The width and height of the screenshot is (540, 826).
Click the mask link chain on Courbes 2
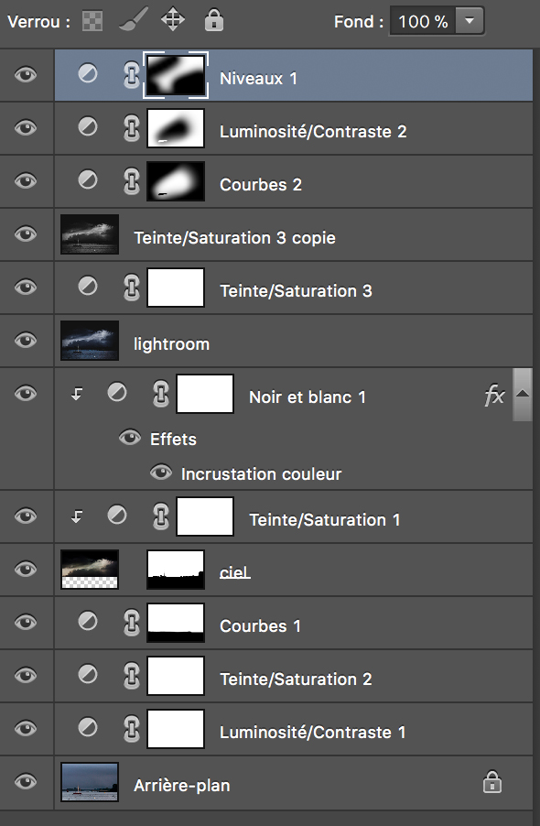(x=132, y=181)
